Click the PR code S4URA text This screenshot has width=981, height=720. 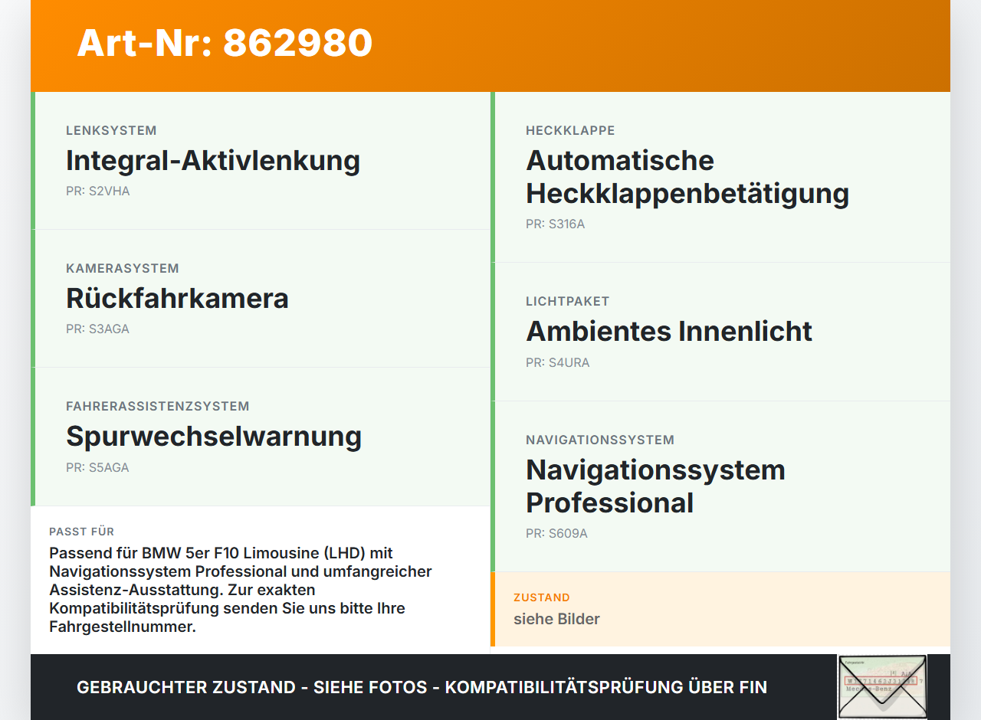(558, 363)
